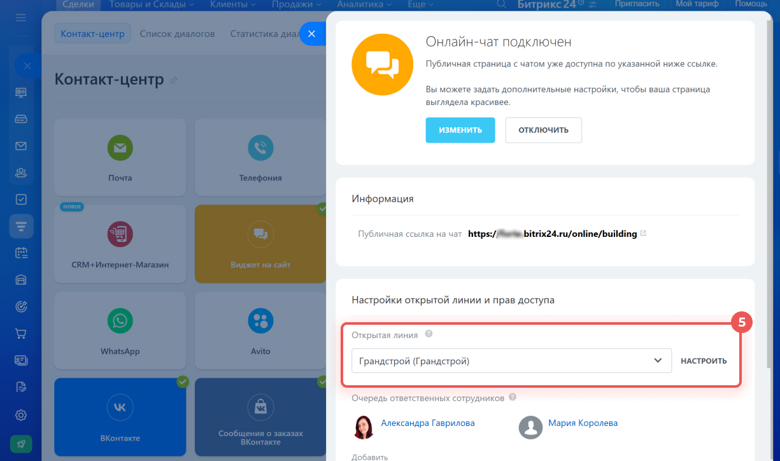Click the Информация section heading
Image resolution: width=780 pixels, height=461 pixels.
(383, 199)
